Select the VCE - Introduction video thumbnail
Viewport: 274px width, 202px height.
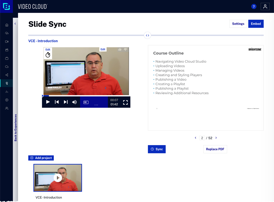point(58,178)
